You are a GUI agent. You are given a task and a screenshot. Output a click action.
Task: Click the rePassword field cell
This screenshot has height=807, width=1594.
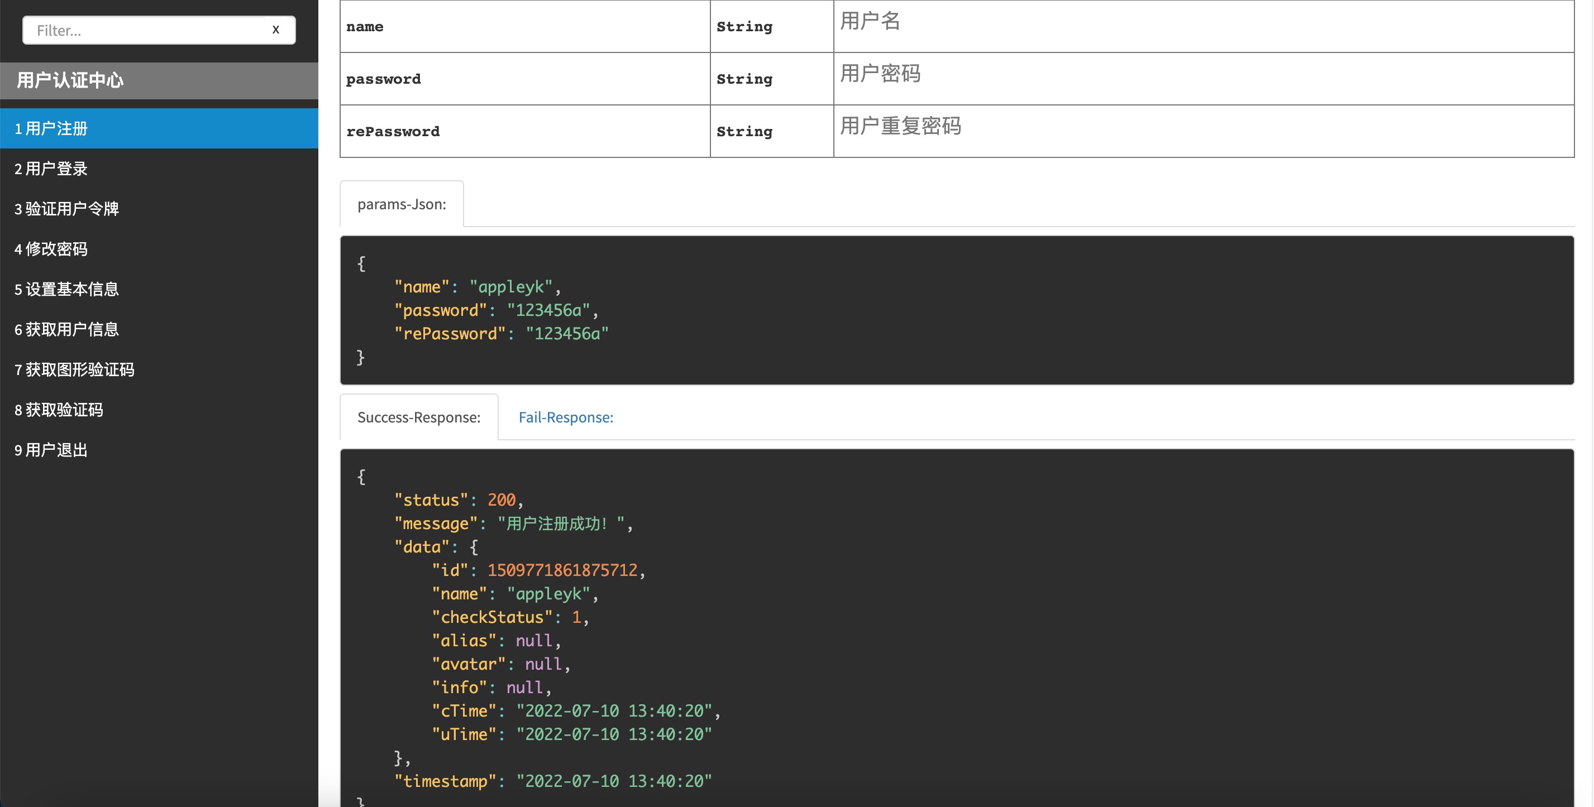(x=525, y=131)
